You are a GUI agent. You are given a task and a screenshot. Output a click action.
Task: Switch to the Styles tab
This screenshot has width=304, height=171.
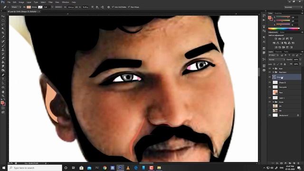282,32
